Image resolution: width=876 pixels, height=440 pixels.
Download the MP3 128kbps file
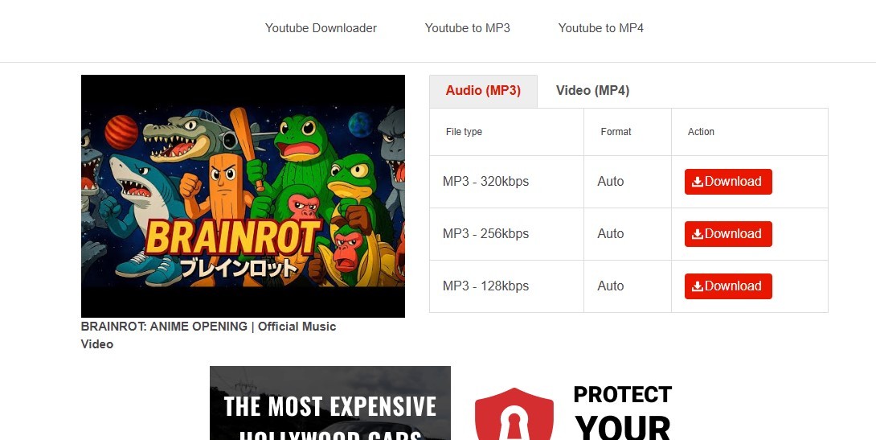(728, 286)
